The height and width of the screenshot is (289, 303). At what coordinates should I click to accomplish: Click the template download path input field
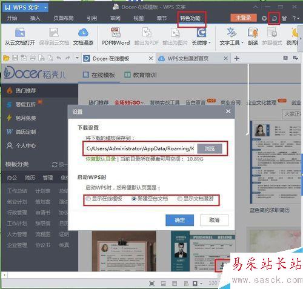139,148
